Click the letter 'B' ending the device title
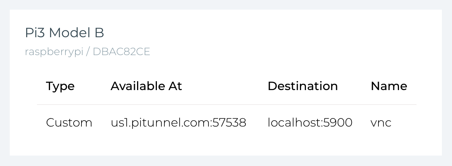452x166 pixels. pyautogui.click(x=99, y=33)
